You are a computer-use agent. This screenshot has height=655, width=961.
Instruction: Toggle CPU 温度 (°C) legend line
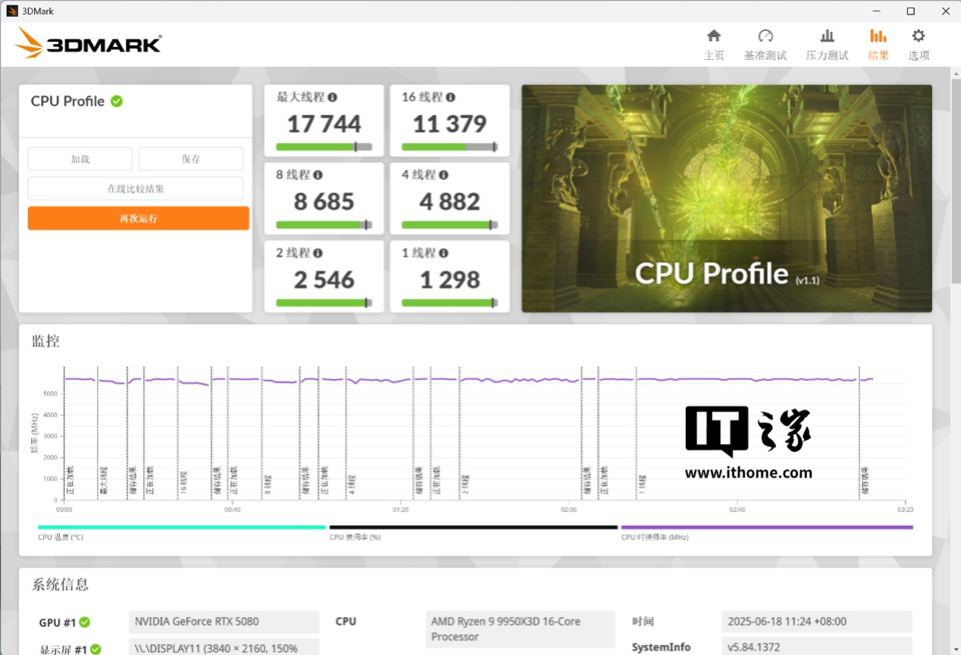coord(182,527)
